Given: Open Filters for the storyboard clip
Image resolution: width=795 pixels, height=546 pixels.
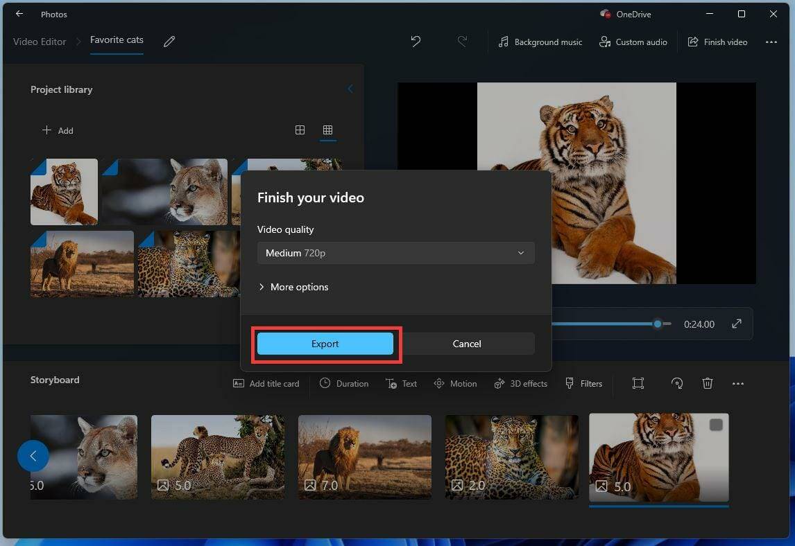Looking at the screenshot, I should point(583,383).
